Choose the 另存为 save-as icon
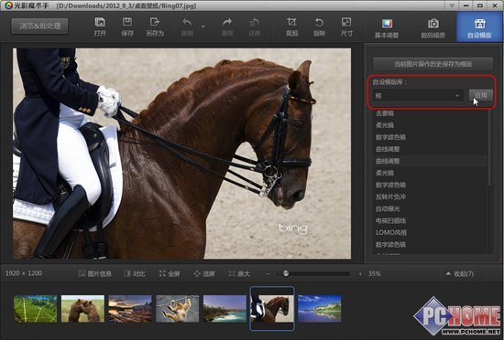 click(x=155, y=27)
